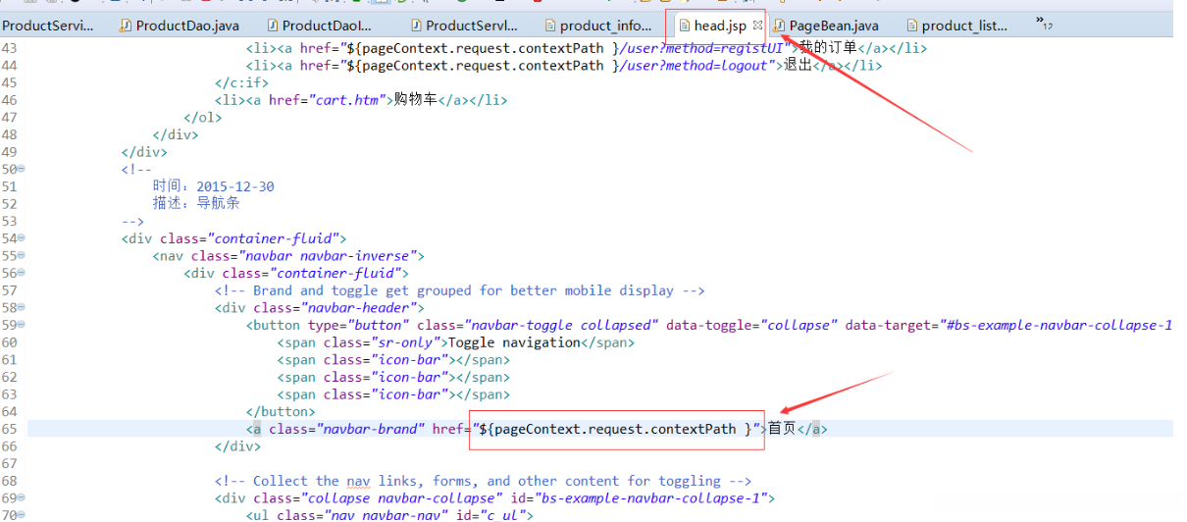
Task: Click the Java file icon on ProductDao.java tab
Action: 126,26
